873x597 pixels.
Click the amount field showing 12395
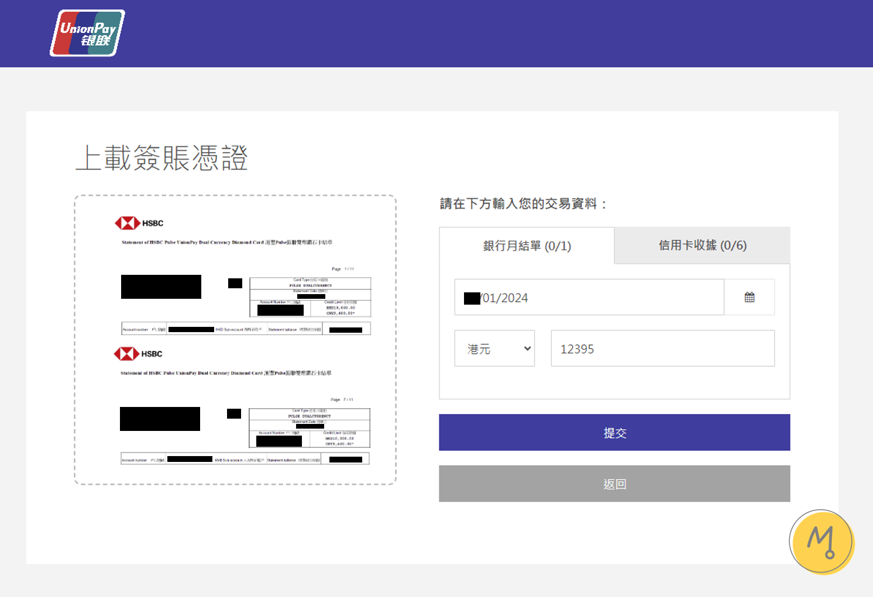coord(663,348)
